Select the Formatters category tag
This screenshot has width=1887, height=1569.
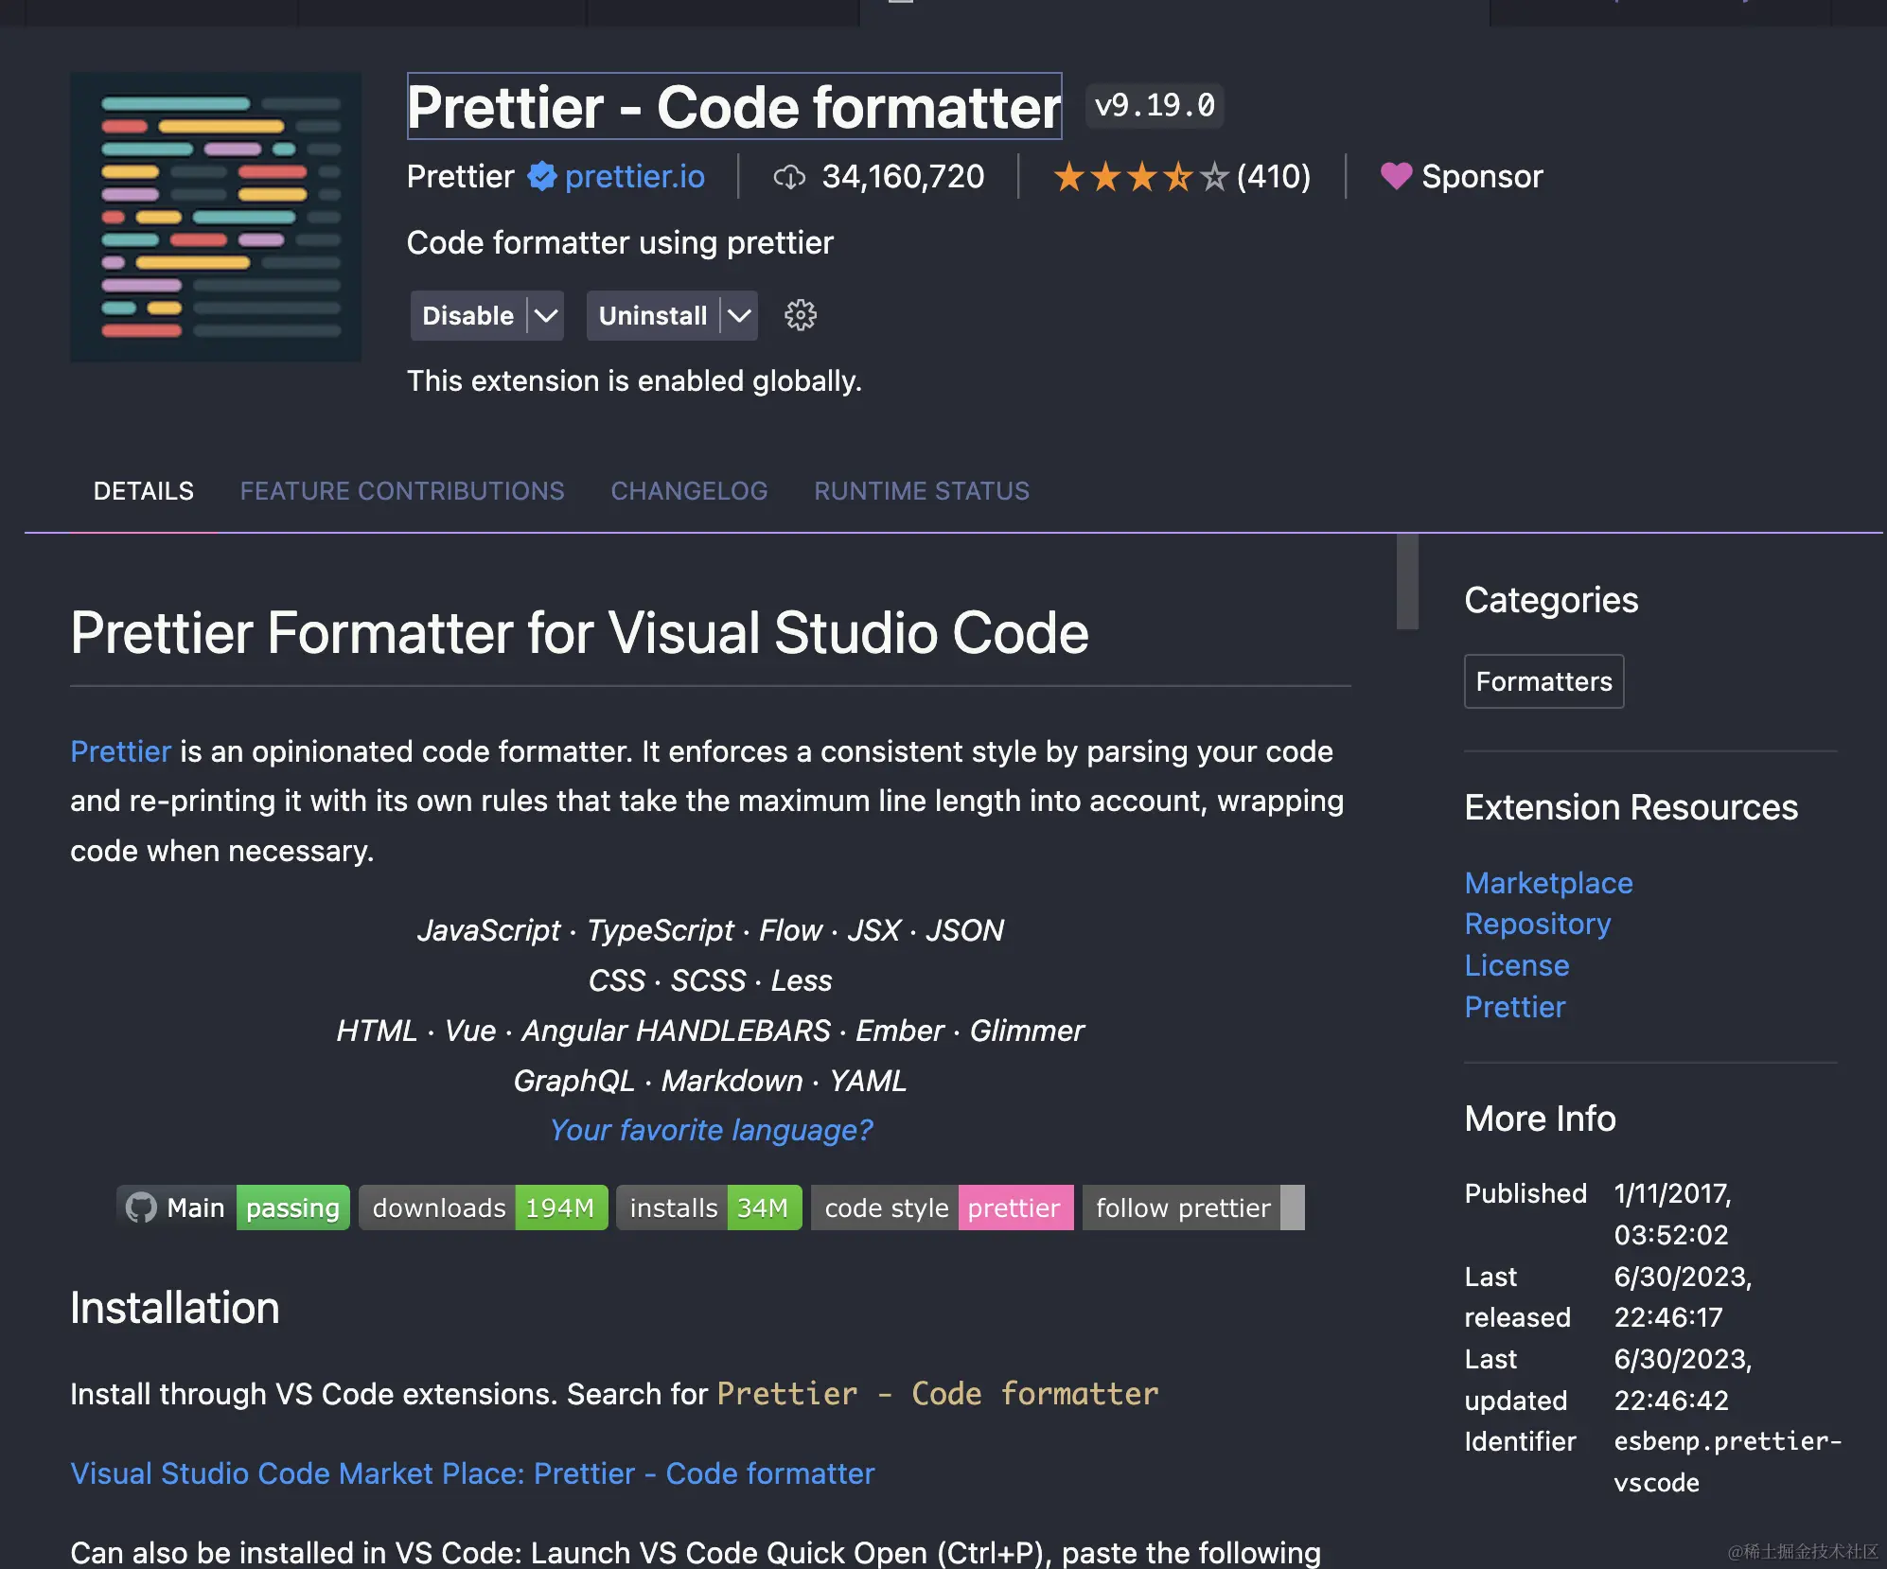point(1543,681)
